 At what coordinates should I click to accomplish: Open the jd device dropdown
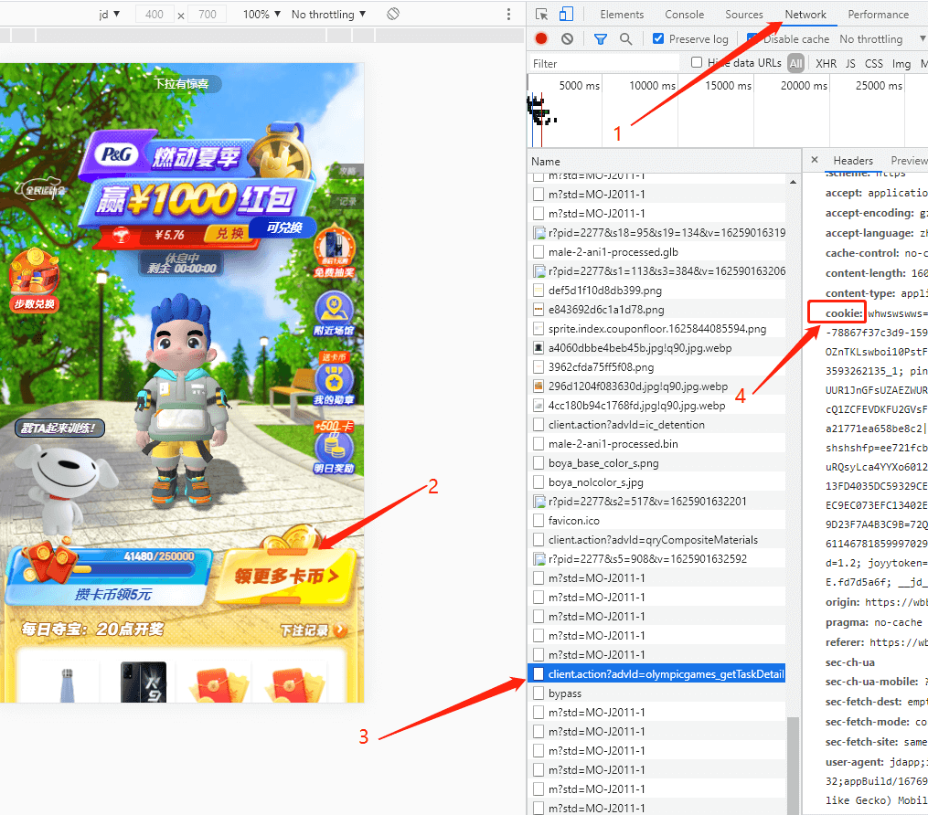(x=110, y=15)
